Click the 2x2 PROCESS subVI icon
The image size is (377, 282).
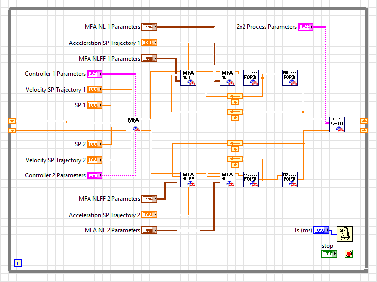[x=336, y=124]
